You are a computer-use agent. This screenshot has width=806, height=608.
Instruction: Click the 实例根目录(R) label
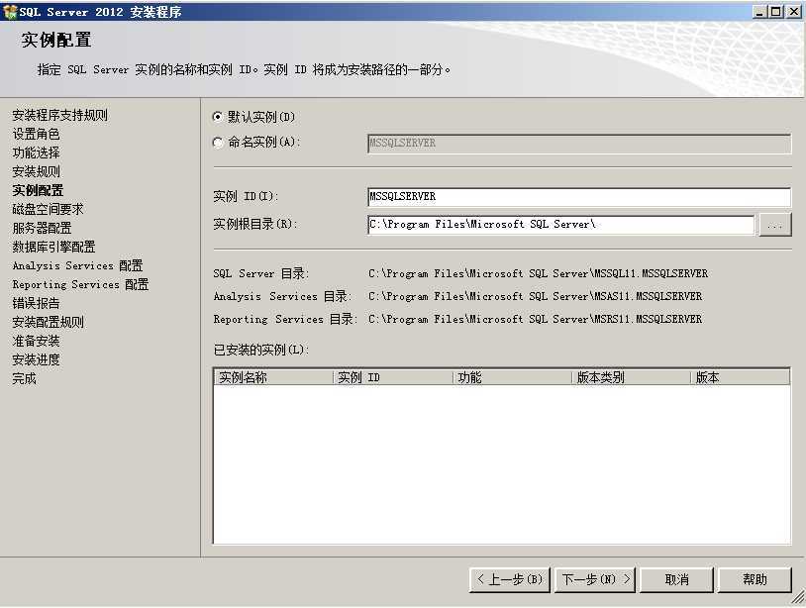(x=255, y=224)
